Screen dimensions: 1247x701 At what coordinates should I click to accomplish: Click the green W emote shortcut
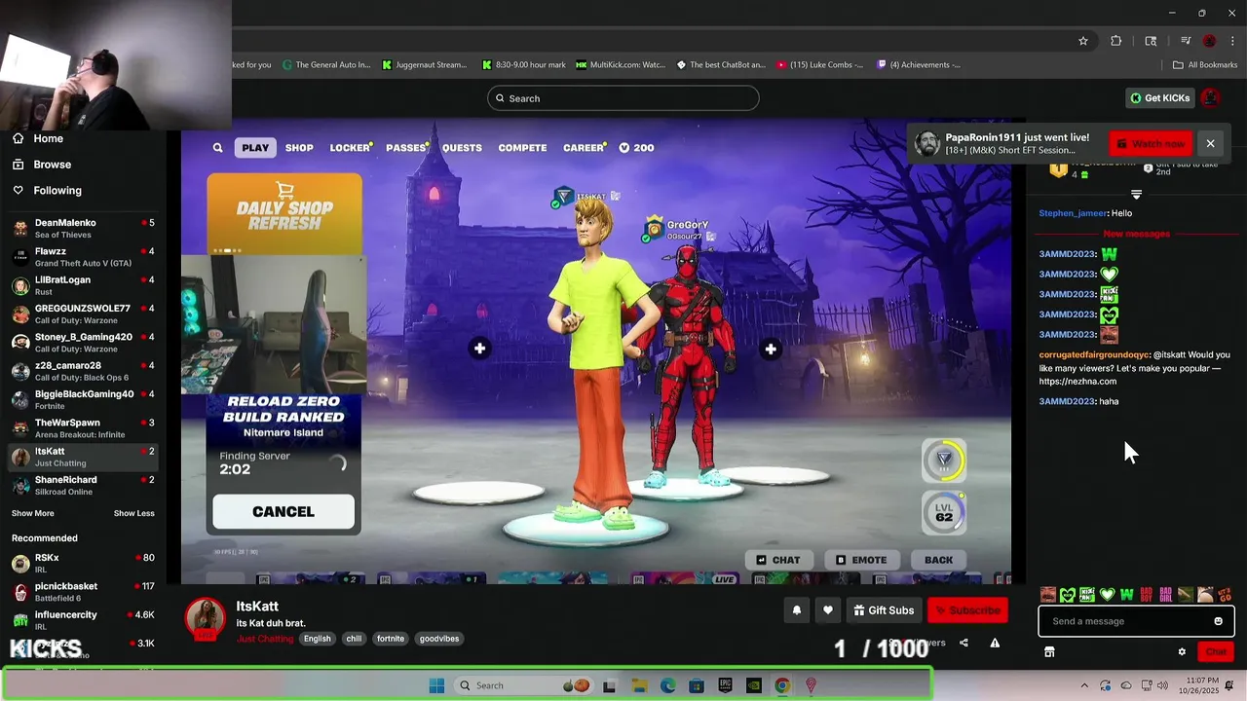(x=1127, y=595)
